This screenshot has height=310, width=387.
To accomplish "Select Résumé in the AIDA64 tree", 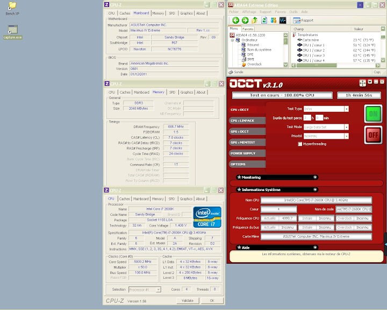I will click(x=250, y=45).
